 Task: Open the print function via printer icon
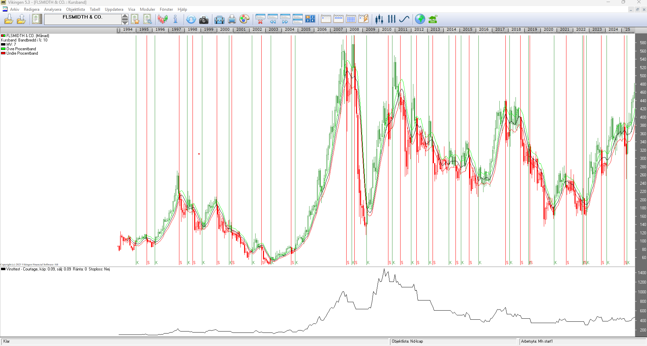click(x=232, y=20)
